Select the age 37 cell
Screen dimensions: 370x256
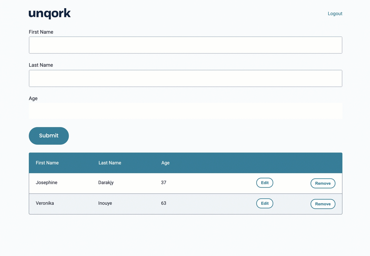click(163, 183)
